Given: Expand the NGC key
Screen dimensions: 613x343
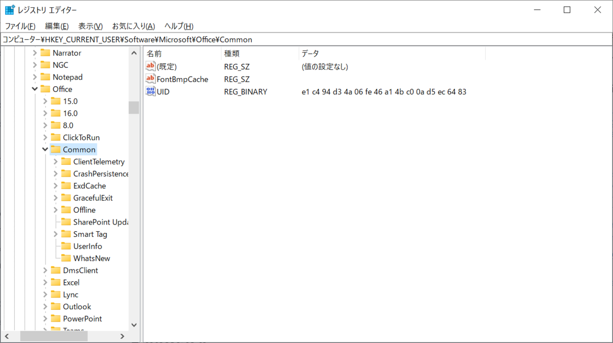Looking at the screenshot, I should 35,65.
